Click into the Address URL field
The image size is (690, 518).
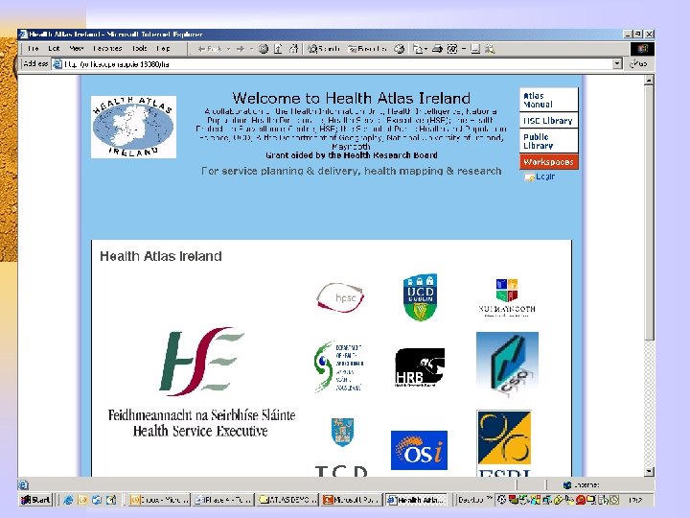333,64
